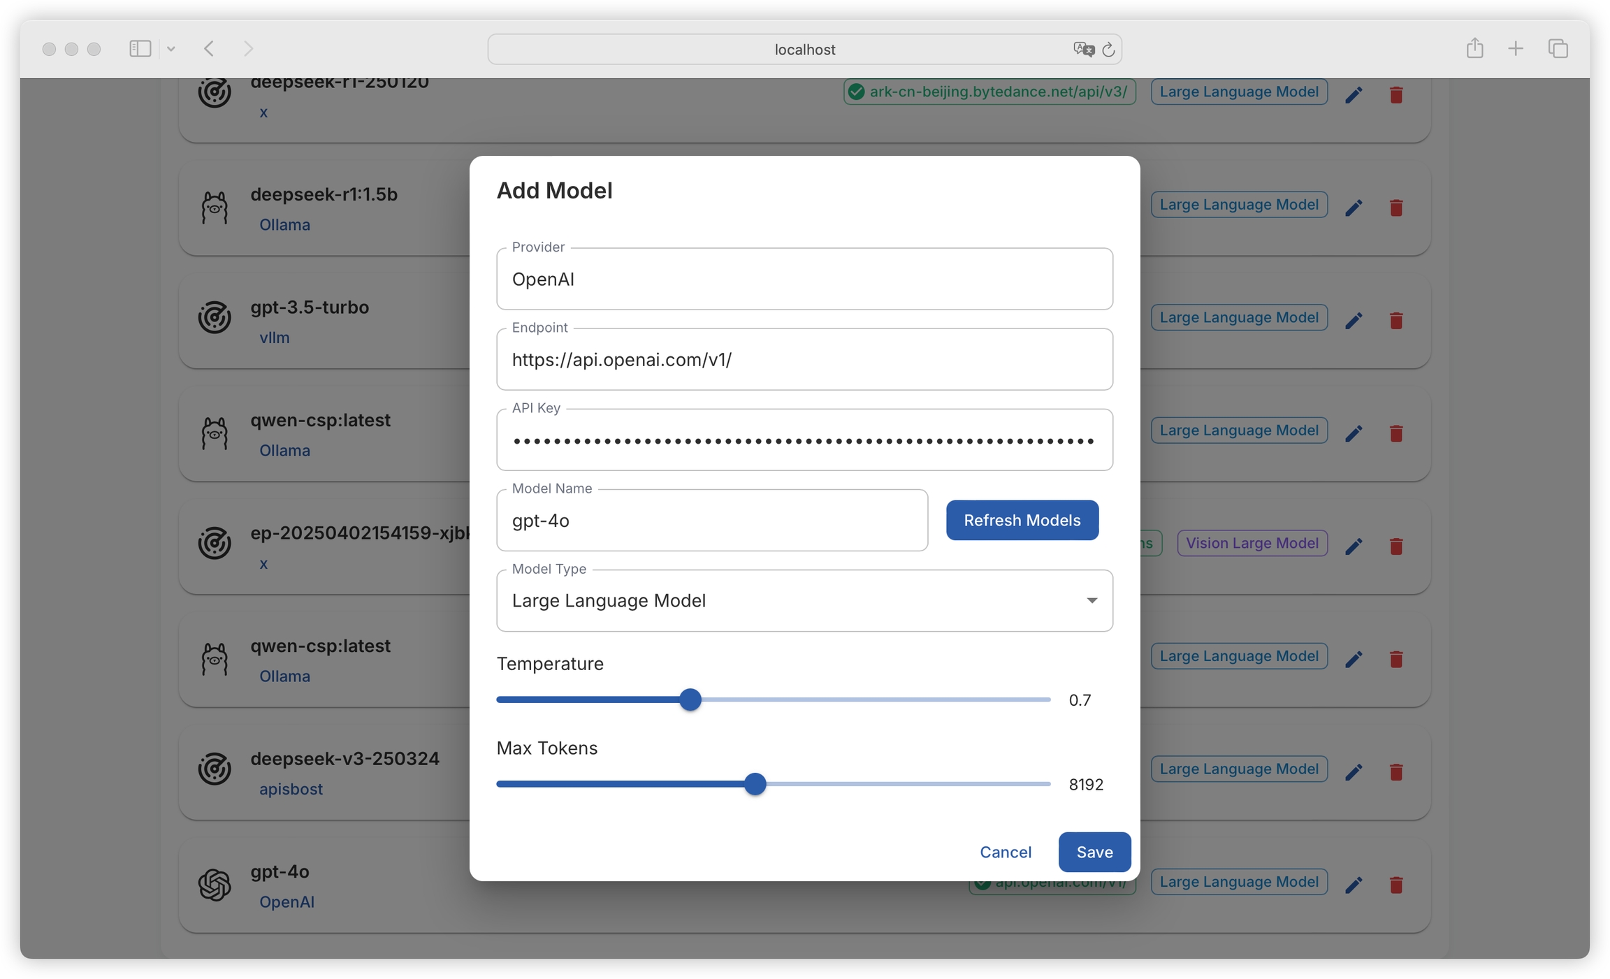Open the Model Type dropdown
This screenshot has height=979, width=1610.
pos(804,601)
